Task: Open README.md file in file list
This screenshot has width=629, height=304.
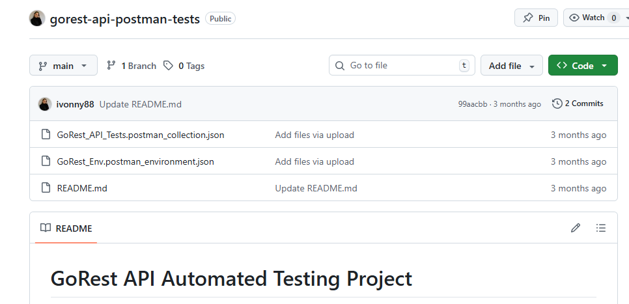Action: point(82,188)
